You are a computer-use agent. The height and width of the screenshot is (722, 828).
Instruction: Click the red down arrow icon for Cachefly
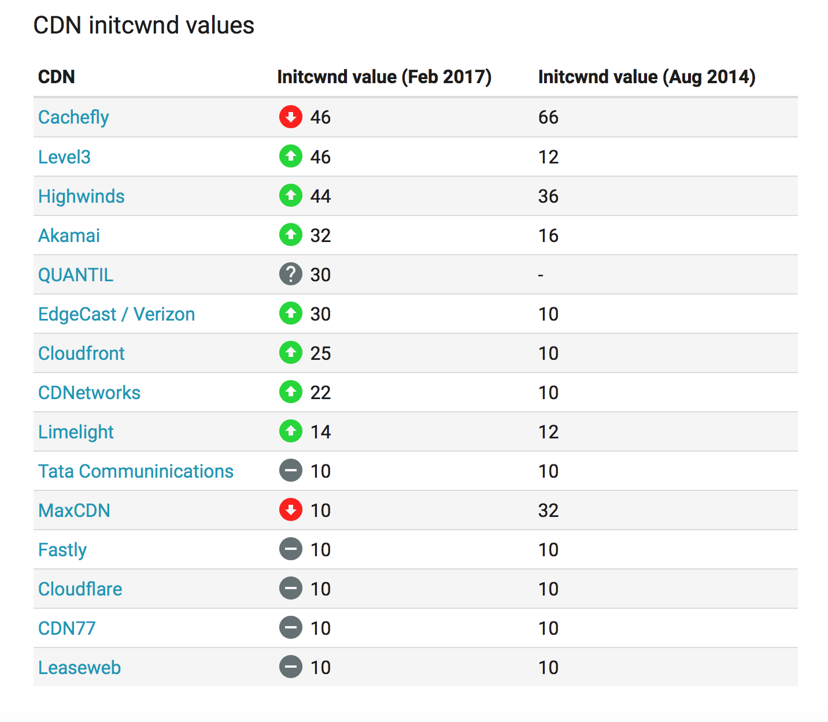[291, 117]
